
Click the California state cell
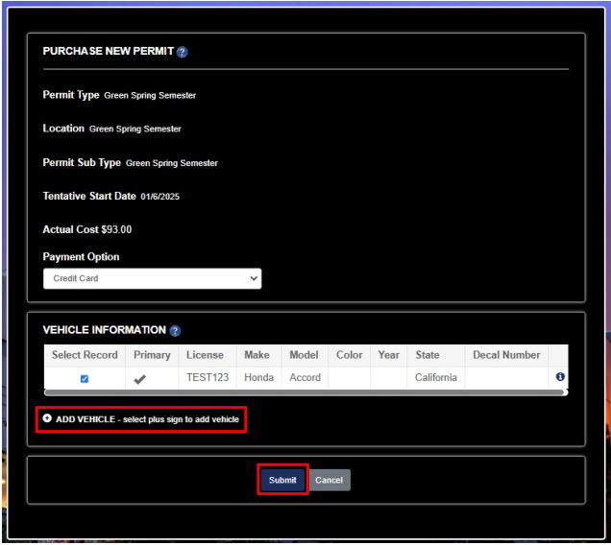pos(435,378)
